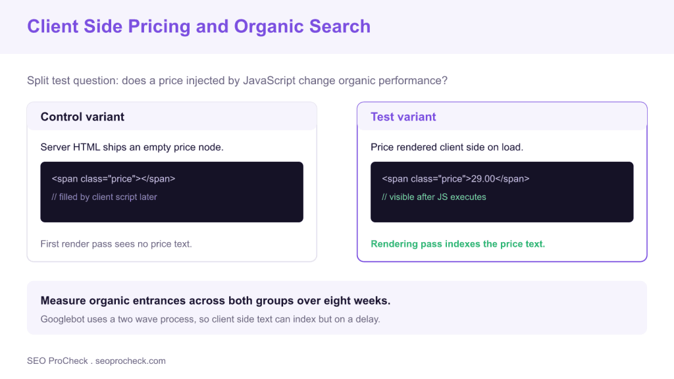This screenshot has width=674, height=379.
Task: Select the Googlebot two wave process sentence
Action: (210, 319)
